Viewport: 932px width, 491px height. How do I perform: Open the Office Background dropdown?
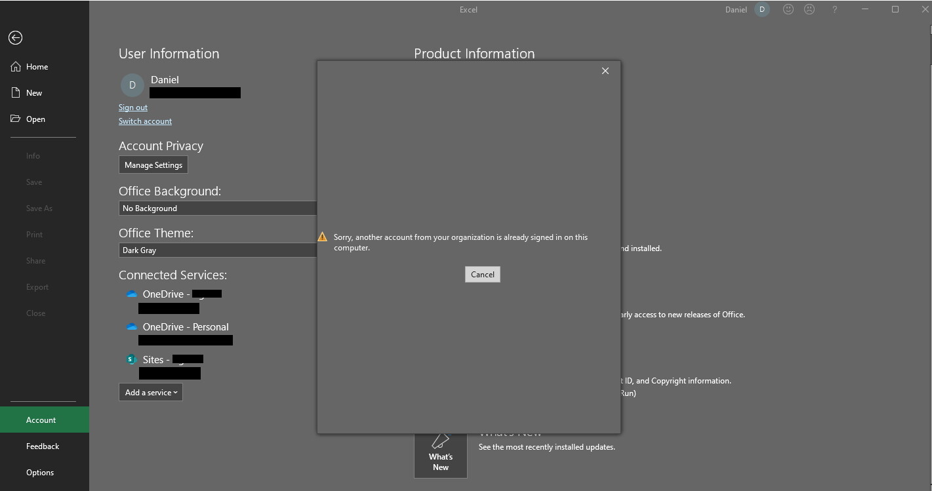click(x=218, y=208)
